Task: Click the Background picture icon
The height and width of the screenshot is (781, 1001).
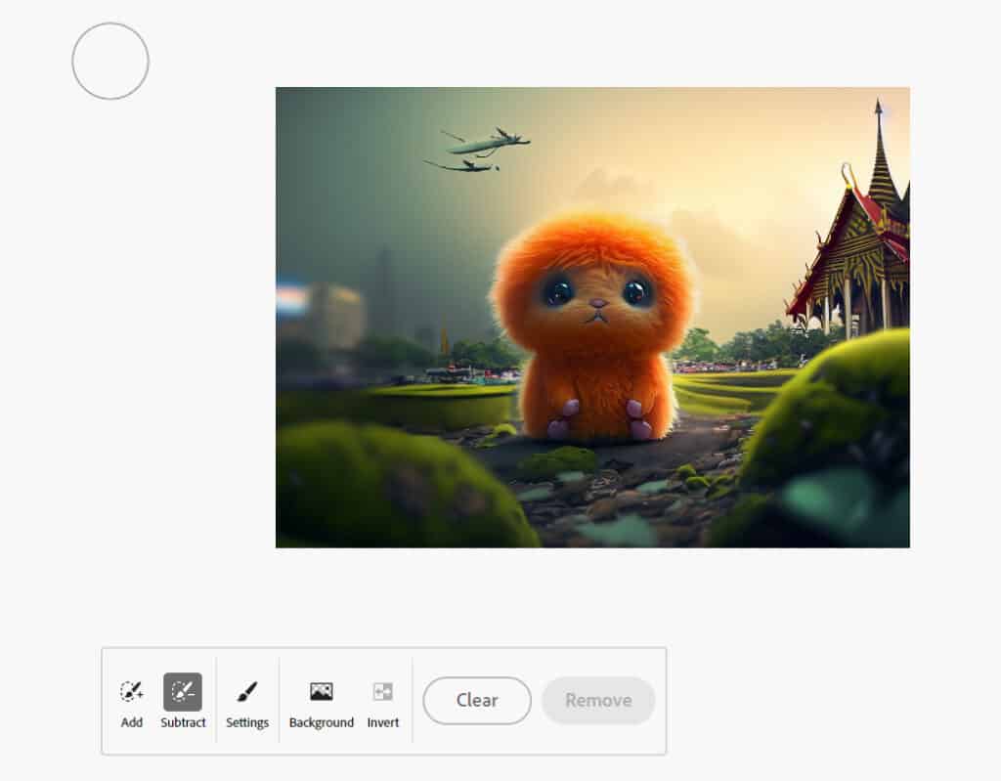Action: coord(322,691)
